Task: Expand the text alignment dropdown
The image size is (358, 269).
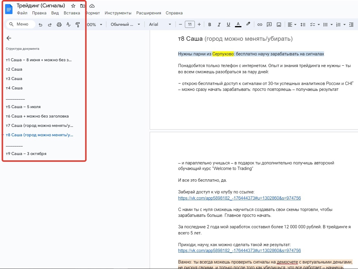Action: (292, 25)
